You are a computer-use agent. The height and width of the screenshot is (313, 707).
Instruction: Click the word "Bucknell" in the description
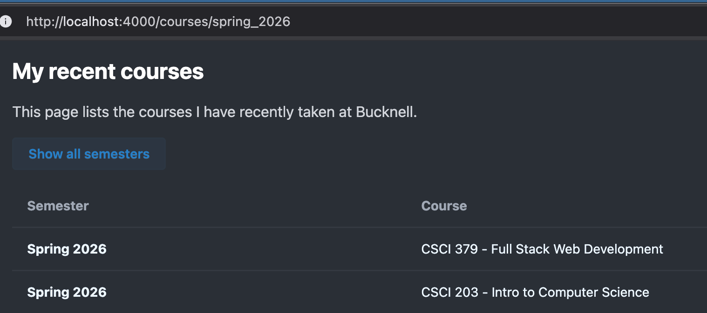[x=385, y=112]
